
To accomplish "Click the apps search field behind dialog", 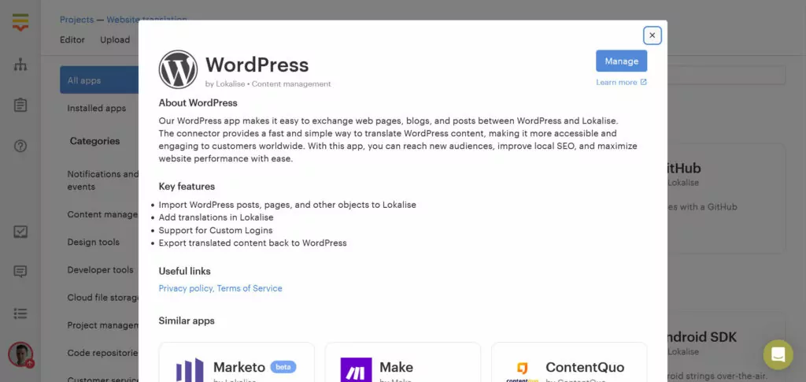I will [x=727, y=75].
